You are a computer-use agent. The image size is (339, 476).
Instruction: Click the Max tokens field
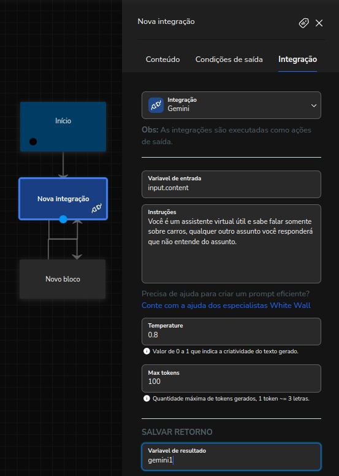[x=231, y=378]
